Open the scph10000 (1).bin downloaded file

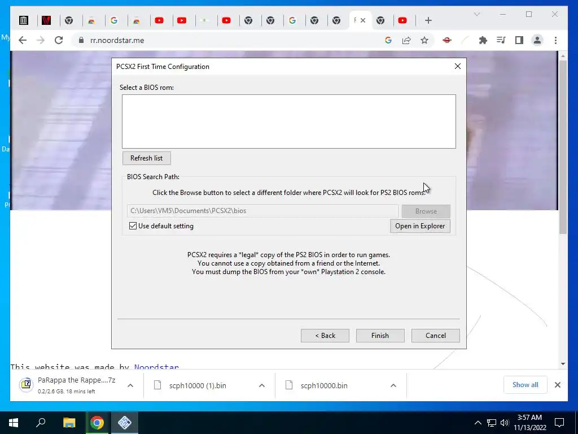pos(198,385)
